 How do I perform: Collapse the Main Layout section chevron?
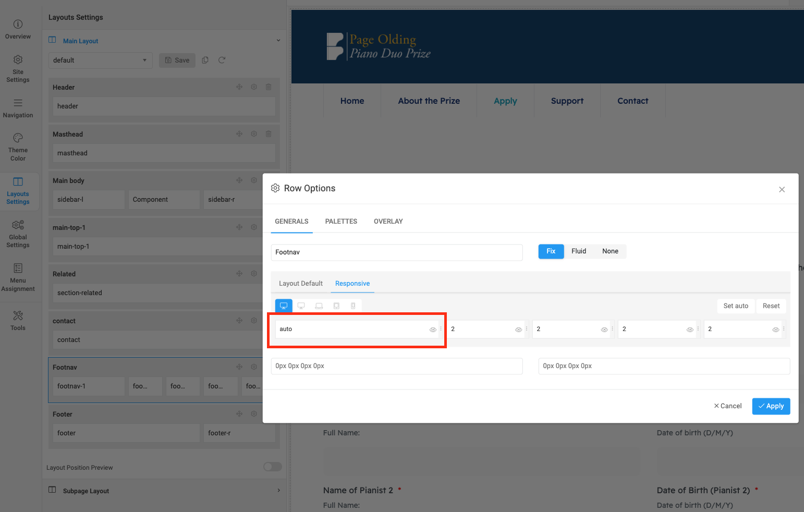click(x=278, y=41)
